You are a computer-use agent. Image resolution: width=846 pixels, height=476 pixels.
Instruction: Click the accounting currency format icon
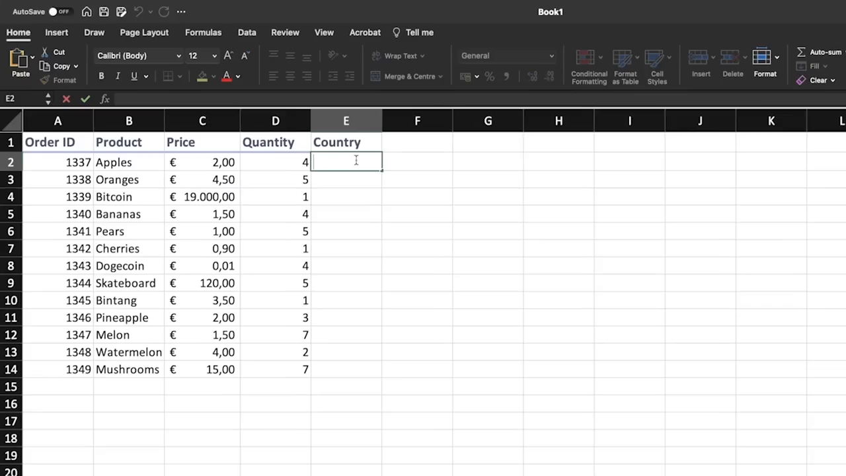[465, 77]
